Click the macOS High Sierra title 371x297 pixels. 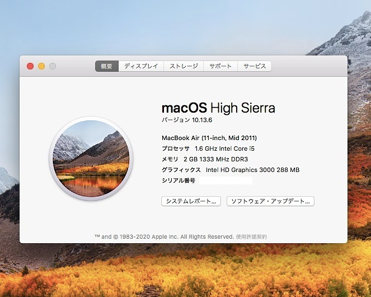pyautogui.click(x=218, y=108)
